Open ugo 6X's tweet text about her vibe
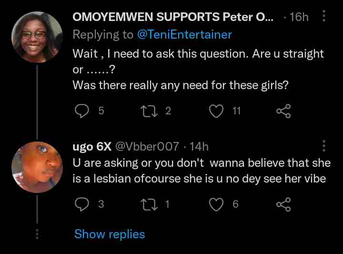Screen dimensions: 343x254 [201, 172]
